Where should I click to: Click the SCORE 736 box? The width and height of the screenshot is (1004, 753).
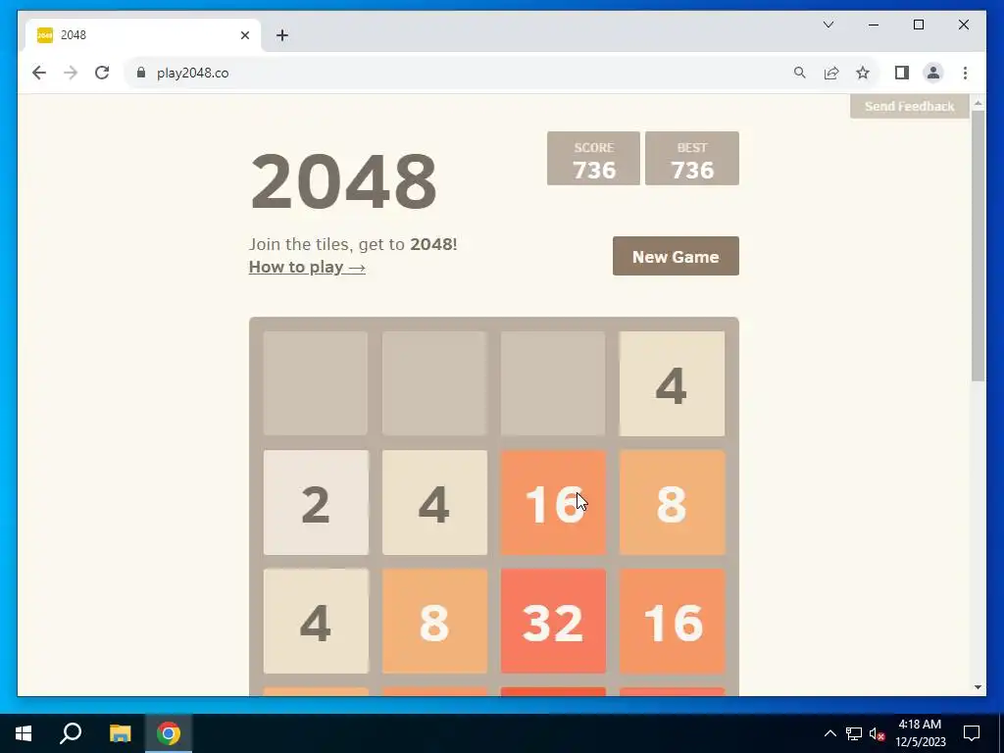pos(593,158)
